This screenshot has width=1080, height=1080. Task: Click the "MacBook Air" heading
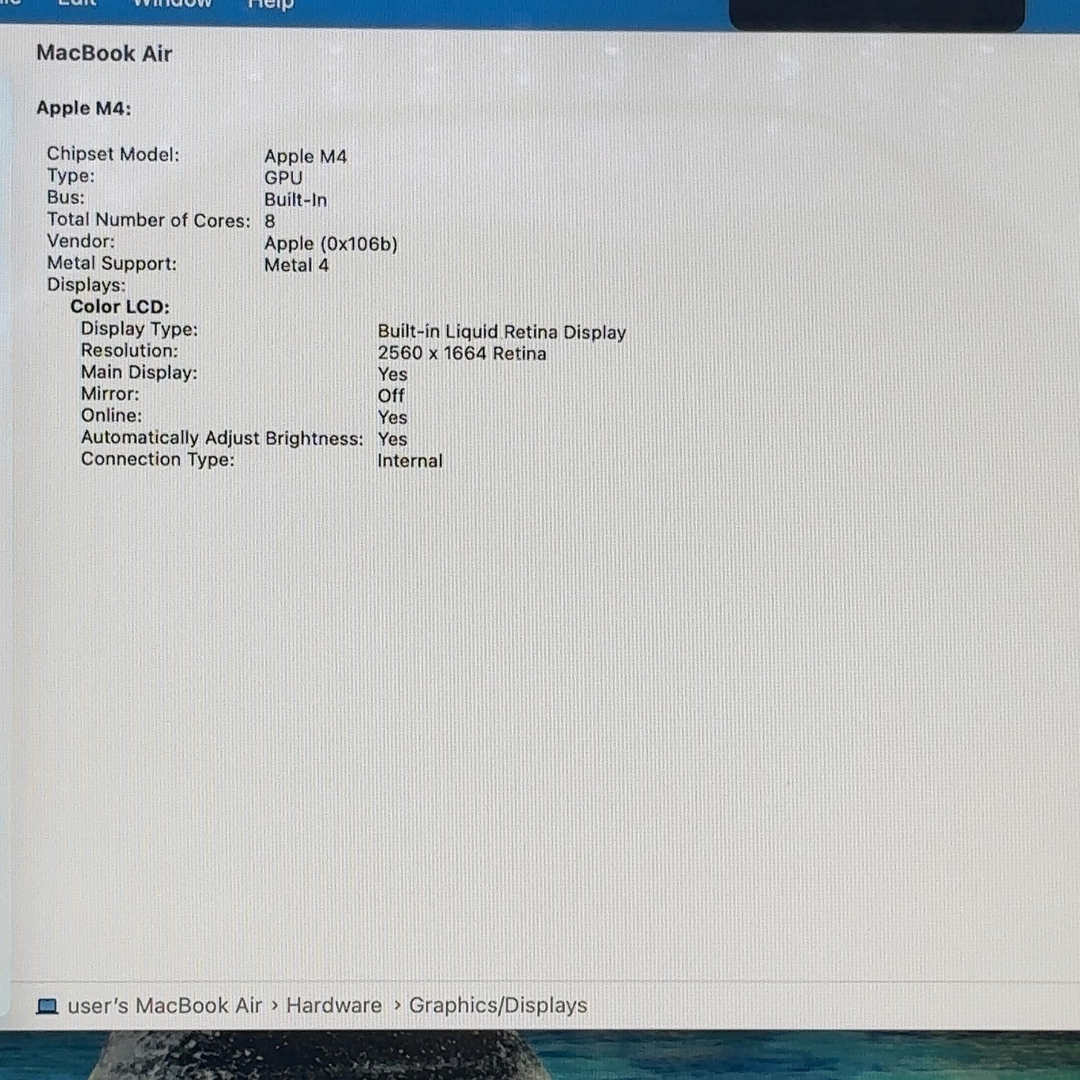[x=104, y=53]
